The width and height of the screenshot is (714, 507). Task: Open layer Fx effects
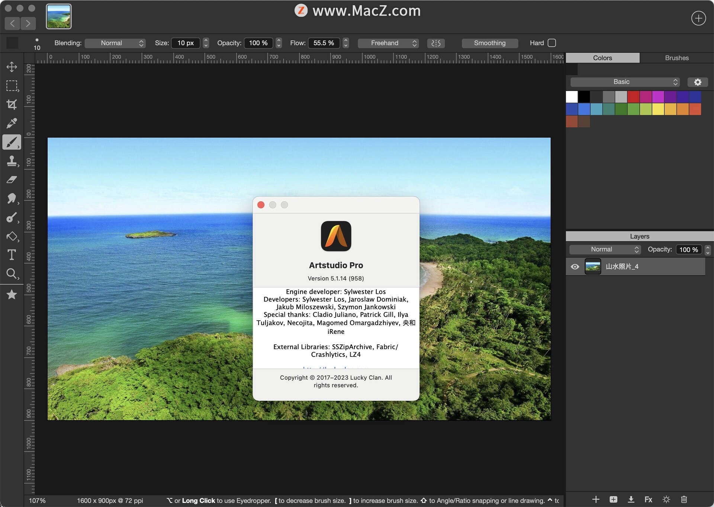click(x=649, y=499)
